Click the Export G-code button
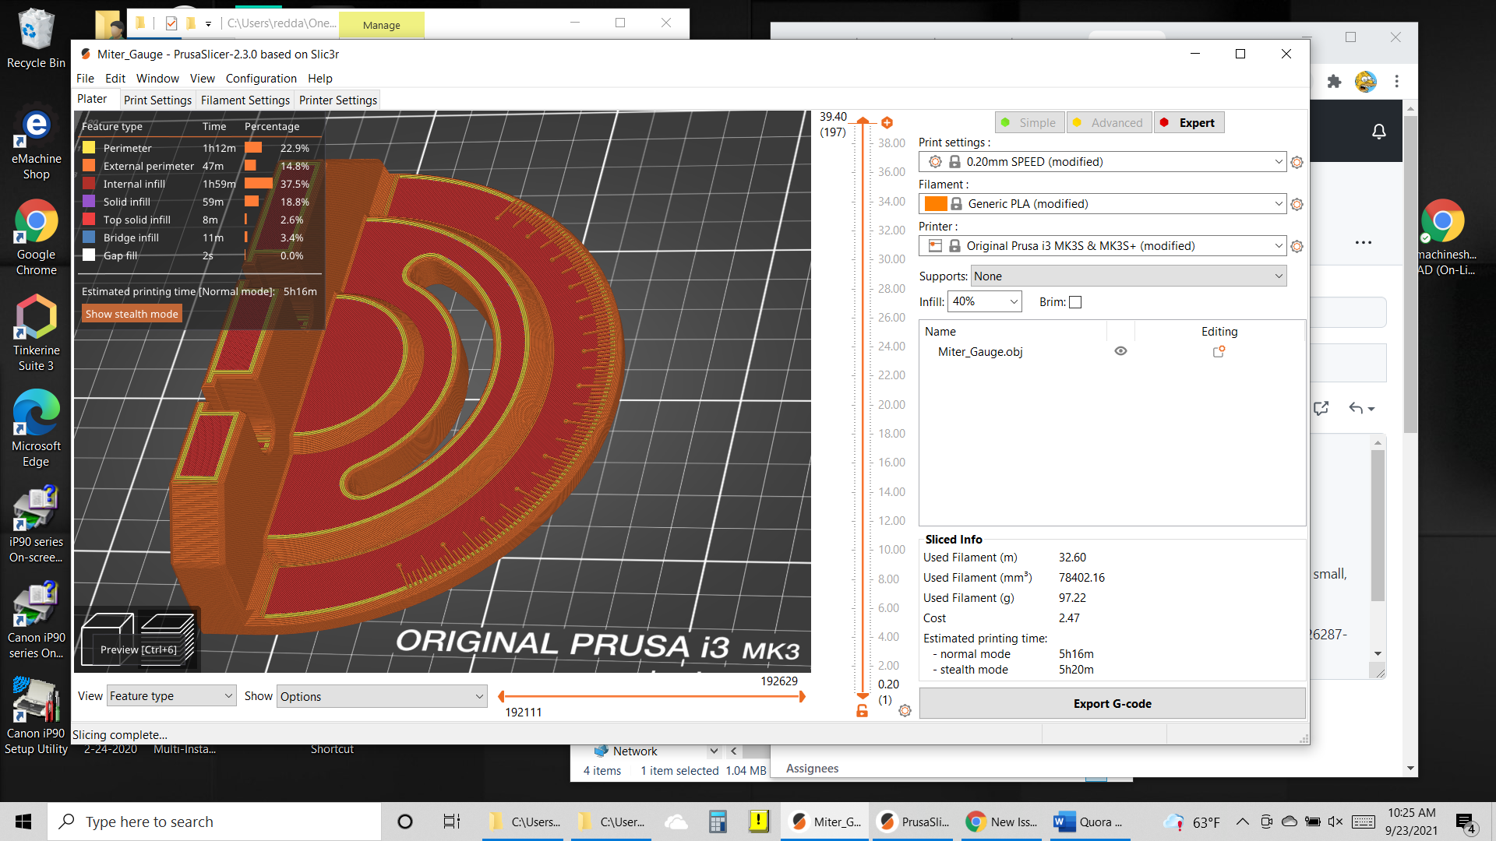The width and height of the screenshot is (1496, 841). click(x=1112, y=703)
